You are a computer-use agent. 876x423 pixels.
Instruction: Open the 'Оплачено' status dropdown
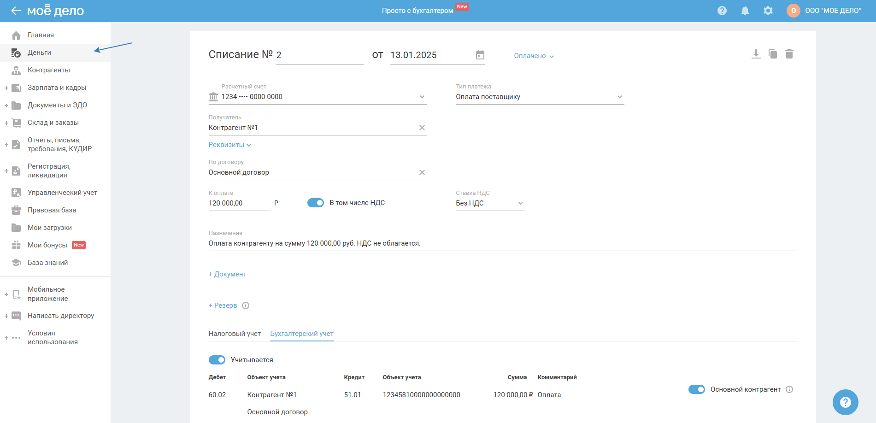coord(534,56)
